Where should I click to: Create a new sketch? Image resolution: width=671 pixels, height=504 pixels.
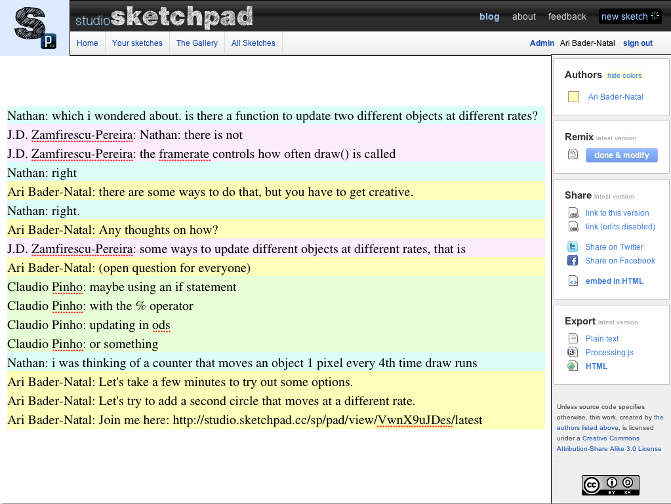(630, 16)
